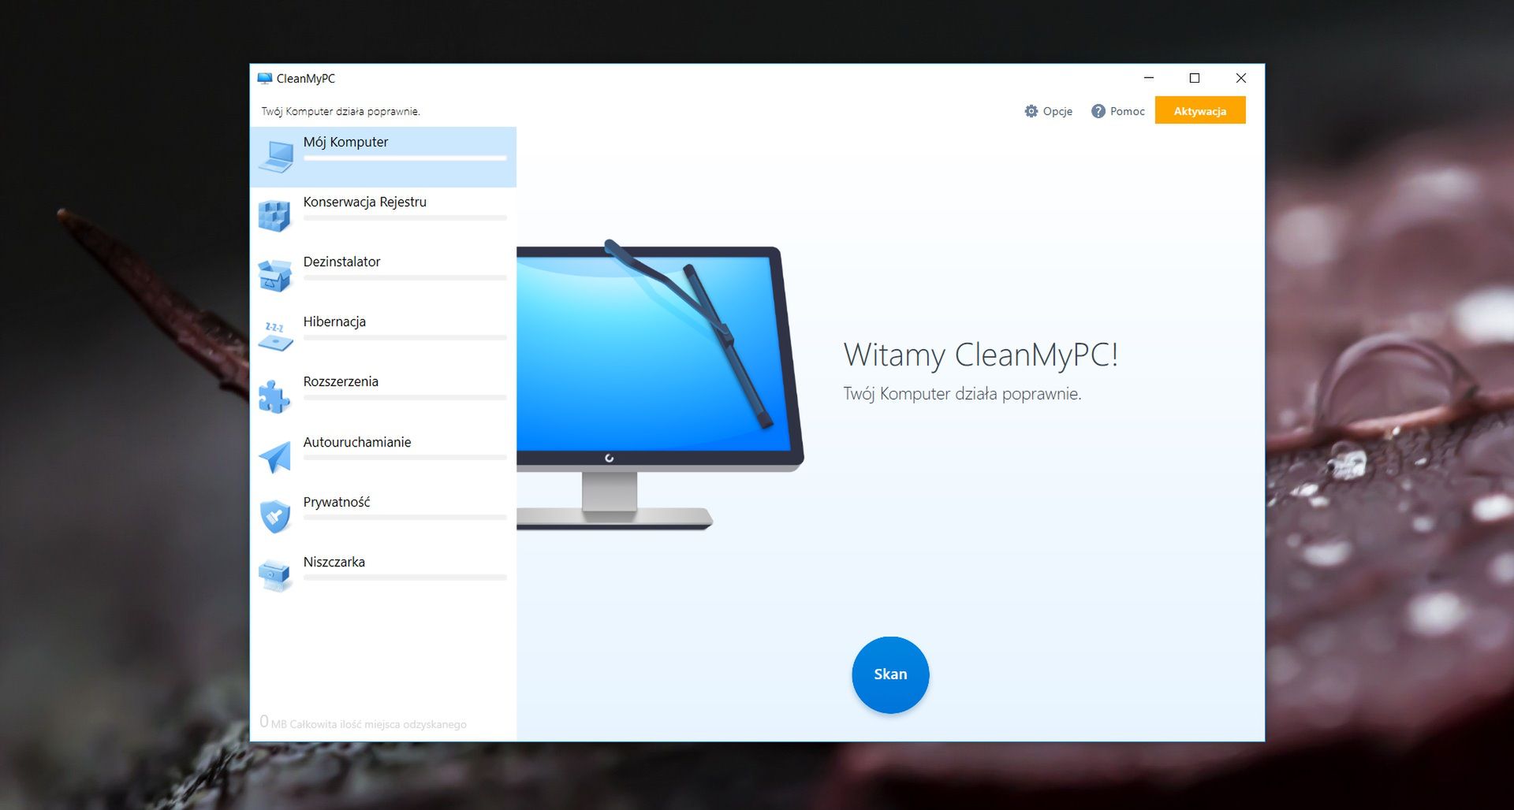
Task: Click the status text Twój Komputer działa poprawnie
Action: coord(341,111)
